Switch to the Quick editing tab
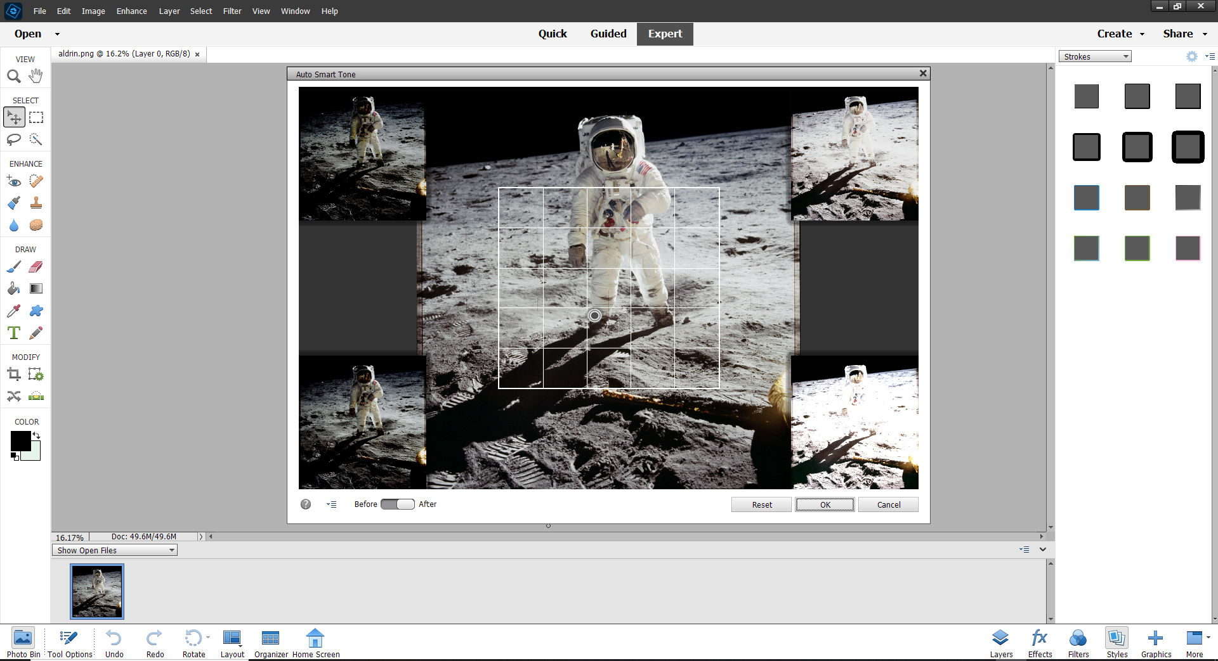This screenshot has width=1218, height=661. tap(553, 34)
